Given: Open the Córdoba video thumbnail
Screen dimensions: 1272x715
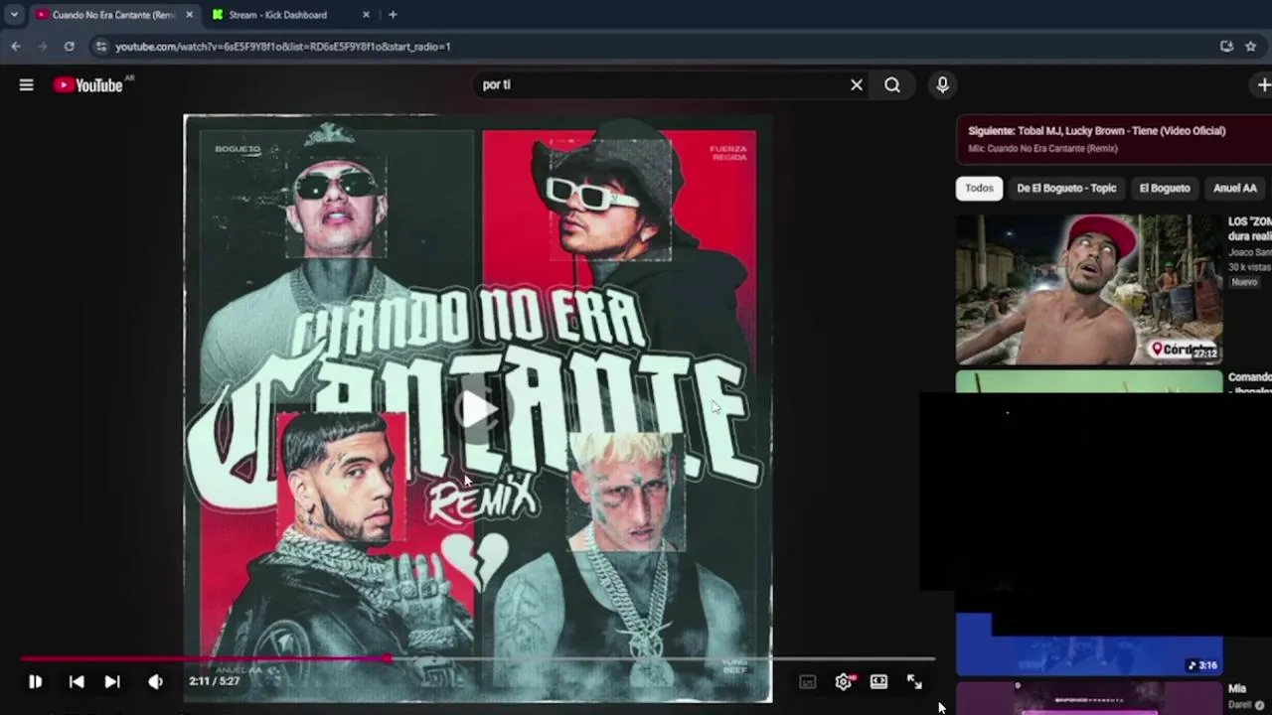Looking at the screenshot, I should [1089, 289].
